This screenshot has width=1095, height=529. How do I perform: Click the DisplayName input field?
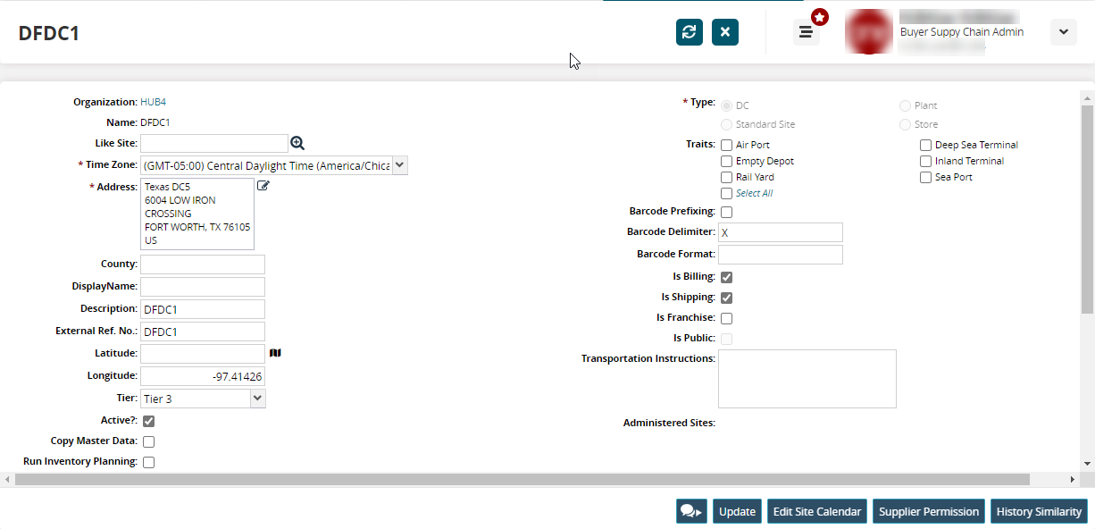coord(203,287)
